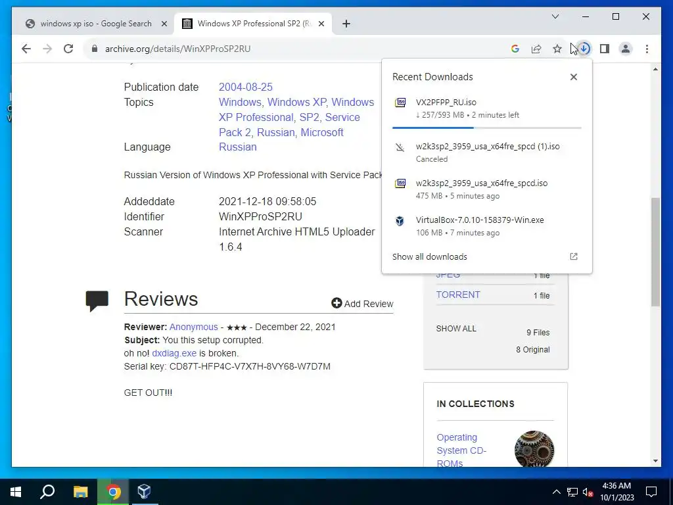Open Operating System CD-ROMs collection link
The image size is (673, 505).
[461, 450]
